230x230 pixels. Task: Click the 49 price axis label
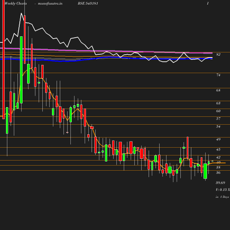point(218,139)
